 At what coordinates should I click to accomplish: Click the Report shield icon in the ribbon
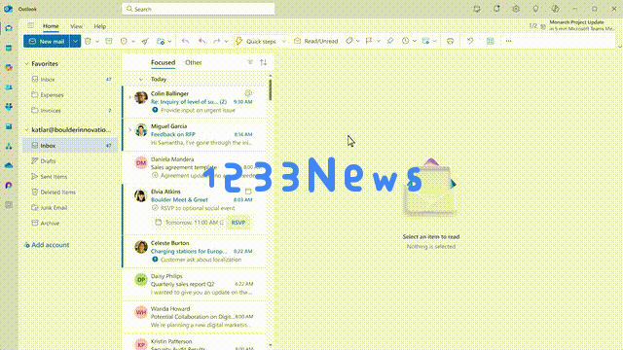[x=124, y=41]
